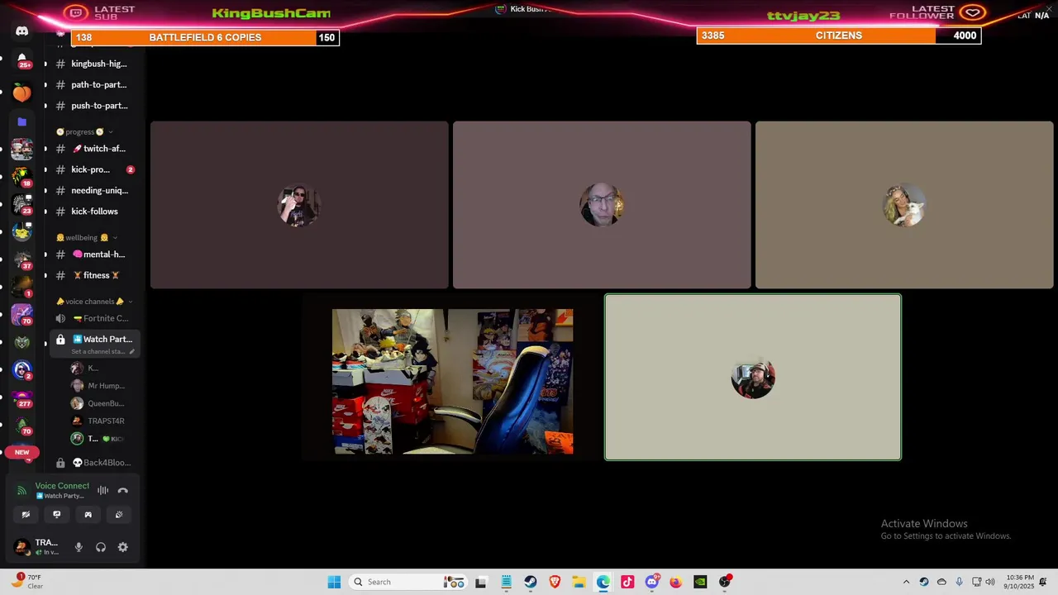Viewport: 1058px width, 595px height.
Task: Select TRAPST4R in voice member list
Action: coord(98,421)
